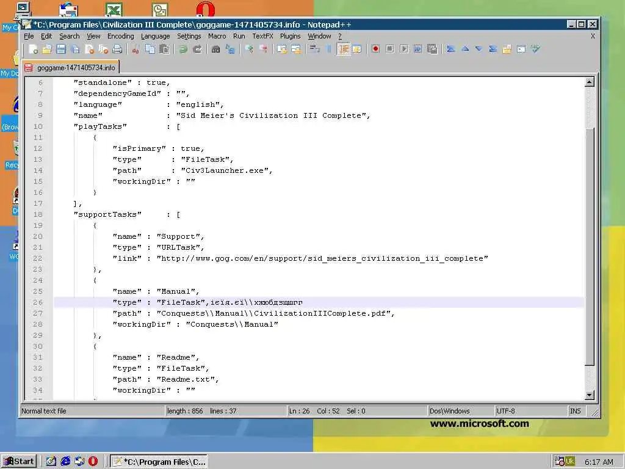Open the Plugins menu
This screenshot has height=469, width=625.
tap(290, 36)
